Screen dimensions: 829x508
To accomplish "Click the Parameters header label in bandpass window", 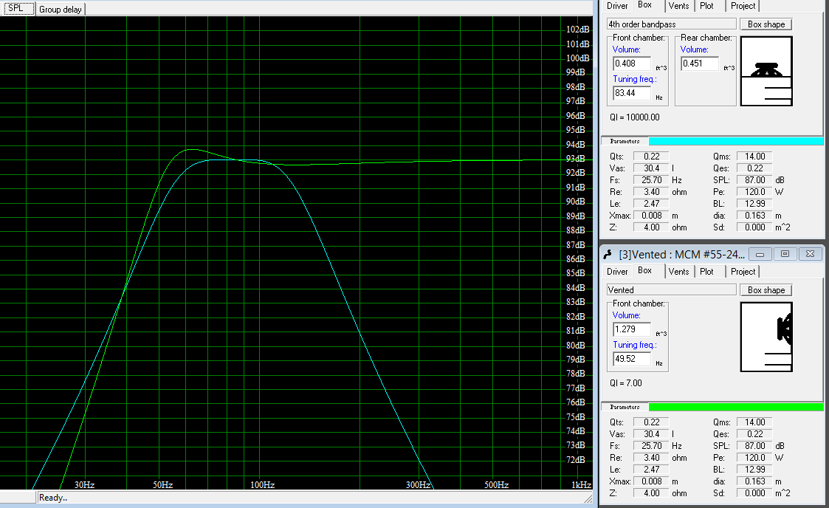I will coord(625,141).
